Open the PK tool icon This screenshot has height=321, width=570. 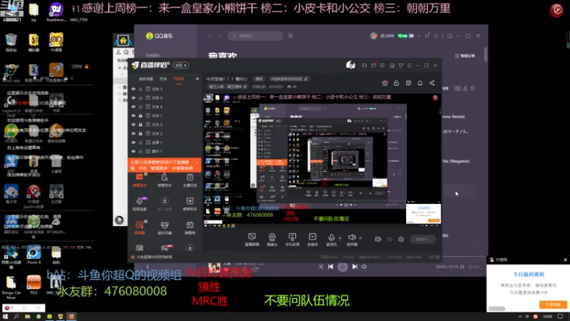[165, 248]
